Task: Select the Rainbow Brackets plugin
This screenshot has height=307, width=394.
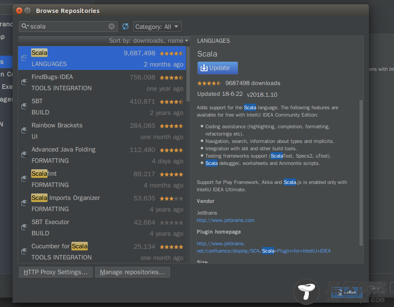Action: (102, 130)
